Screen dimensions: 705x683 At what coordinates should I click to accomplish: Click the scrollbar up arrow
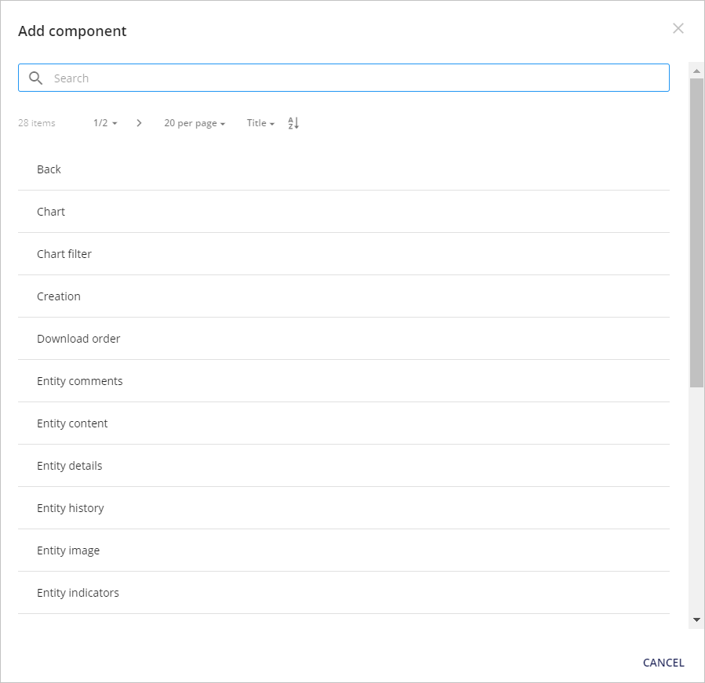coord(696,71)
